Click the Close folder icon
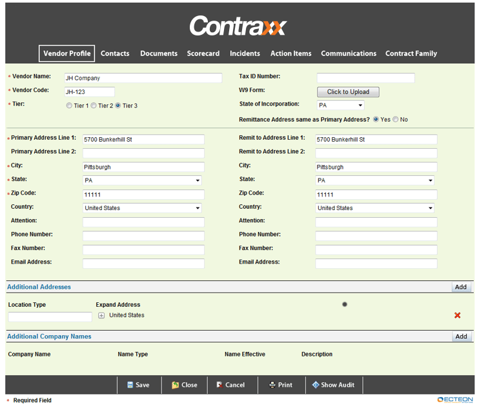The width and height of the screenshot is (479, 406). pyautogui.click(x=176, y=385)
